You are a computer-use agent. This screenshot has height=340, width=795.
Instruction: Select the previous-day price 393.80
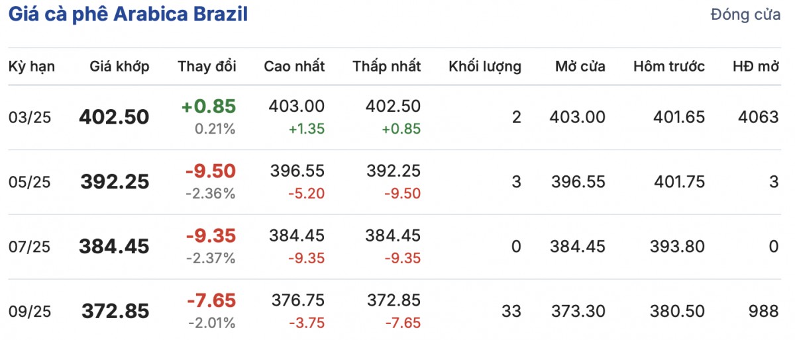(680, 247)
